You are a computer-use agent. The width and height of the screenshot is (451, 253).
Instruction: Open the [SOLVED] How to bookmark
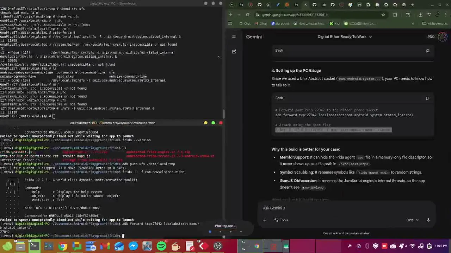tap(359, 24)
